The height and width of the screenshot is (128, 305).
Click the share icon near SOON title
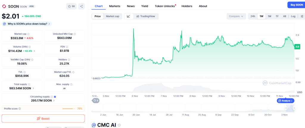tap(82, 6)
